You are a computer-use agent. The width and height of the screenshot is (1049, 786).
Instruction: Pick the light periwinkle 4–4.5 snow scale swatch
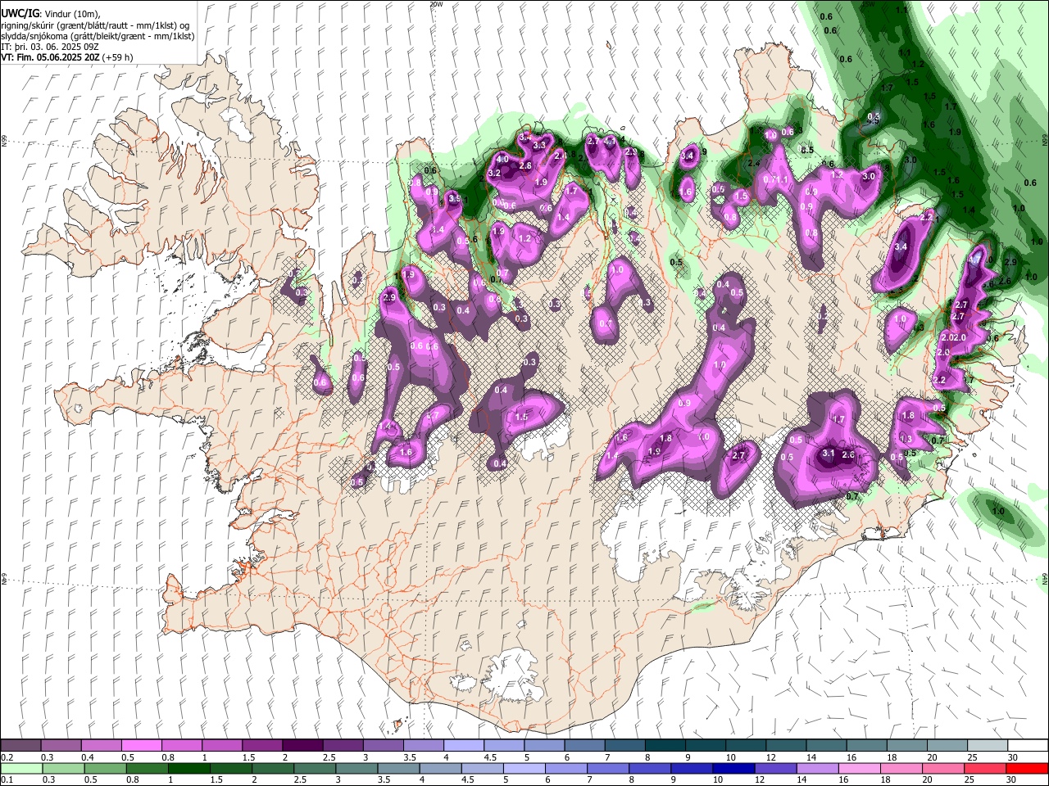pos(464,745)
